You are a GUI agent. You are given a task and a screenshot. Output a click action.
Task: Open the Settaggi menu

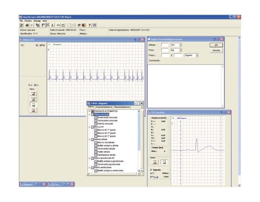tap(37, 21)
